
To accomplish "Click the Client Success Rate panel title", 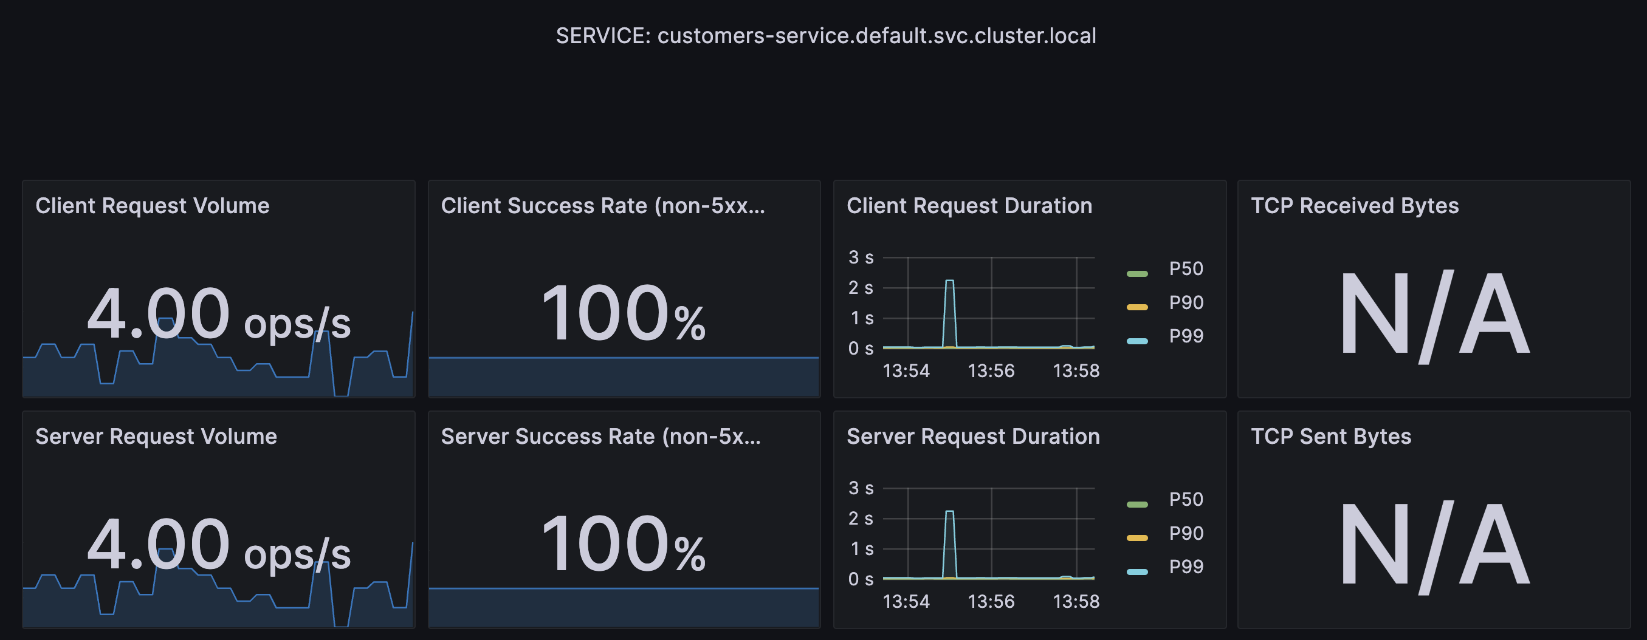I will tap(603, 206).
